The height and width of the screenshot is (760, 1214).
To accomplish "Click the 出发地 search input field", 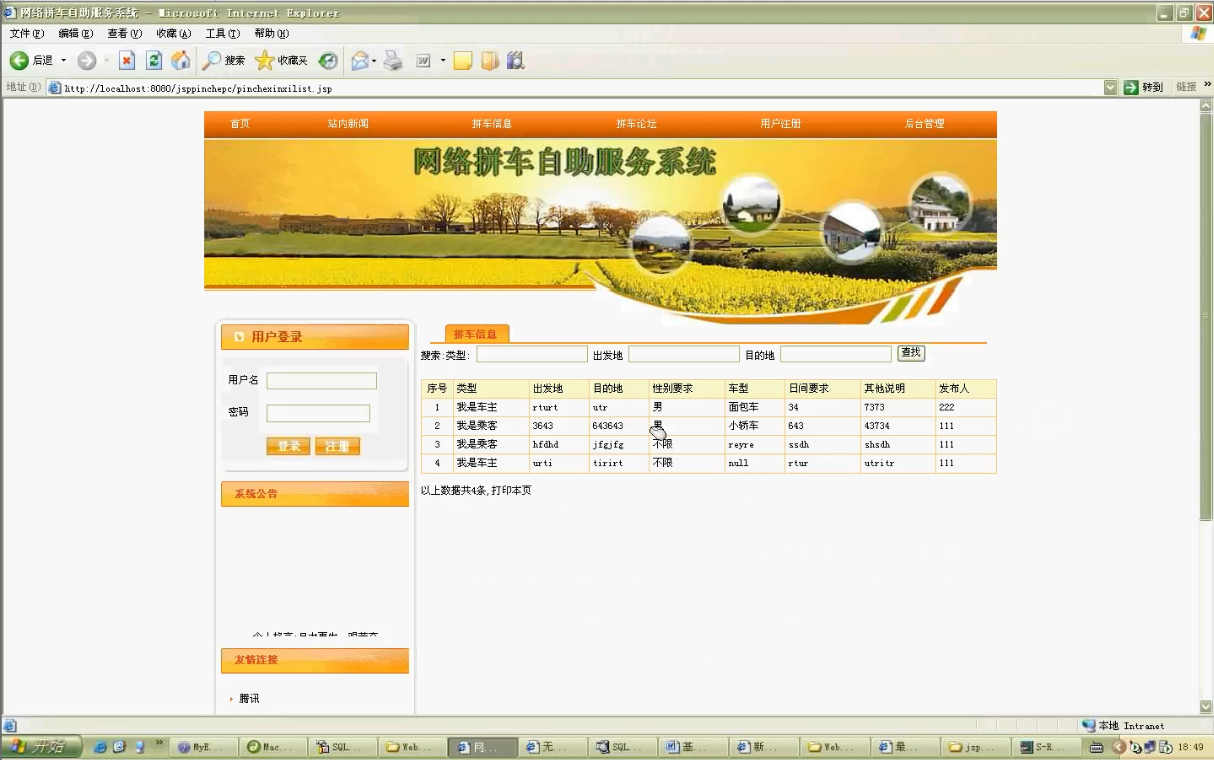I will 684,354.
